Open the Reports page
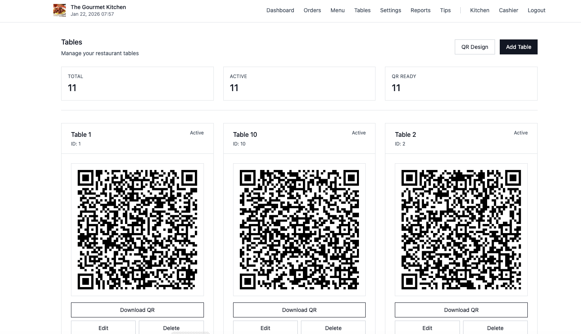This screenshot has height=334, width=581. click(420, 10)
